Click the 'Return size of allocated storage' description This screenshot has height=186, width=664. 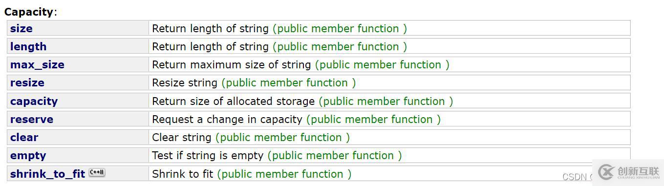[234, 101]
